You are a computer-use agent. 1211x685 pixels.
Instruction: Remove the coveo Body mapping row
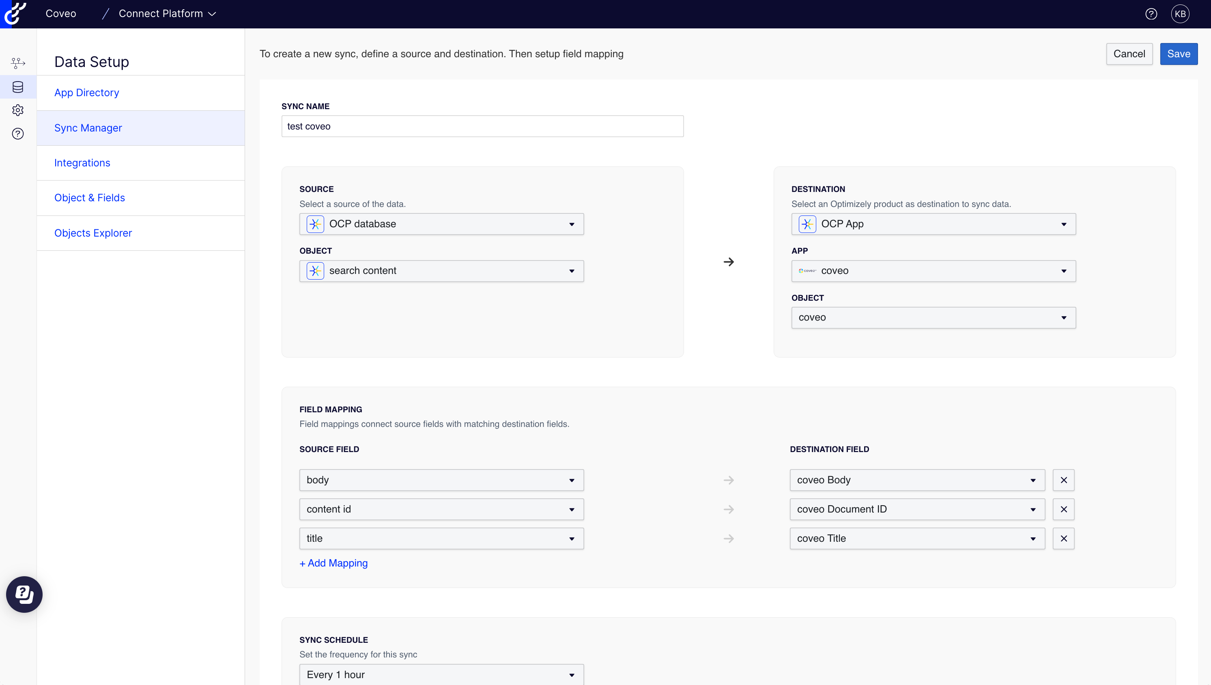point(1063,480)
